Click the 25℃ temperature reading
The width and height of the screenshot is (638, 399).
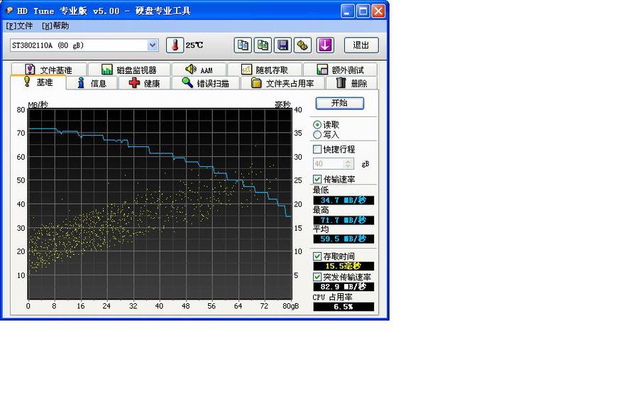[194, 45]
